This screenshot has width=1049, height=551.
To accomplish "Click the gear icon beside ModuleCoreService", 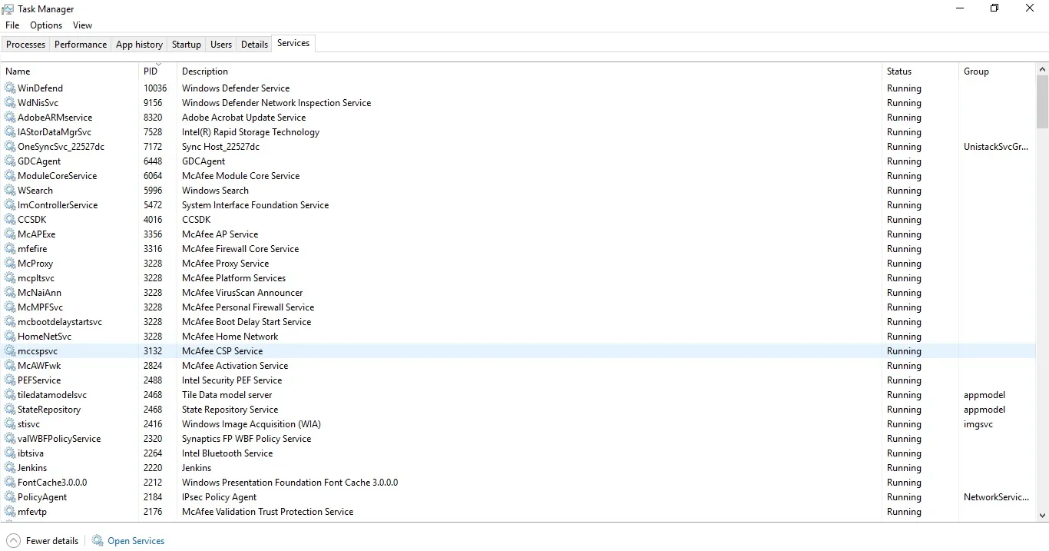I will (10, 175).
